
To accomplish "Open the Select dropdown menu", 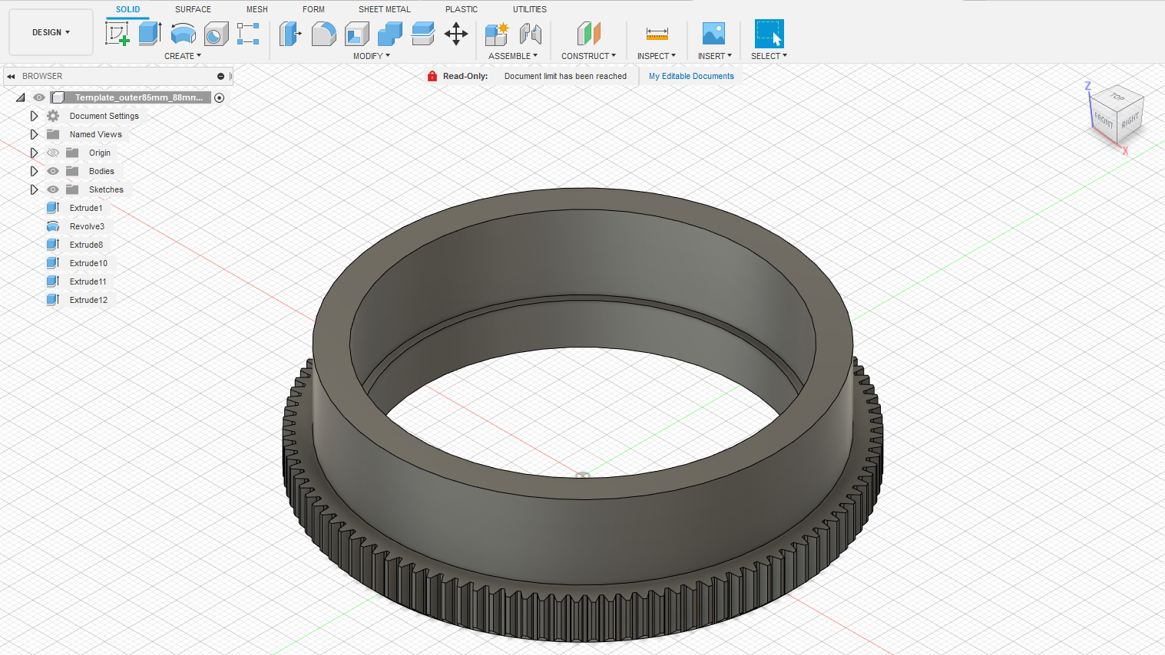I will (x=769, y=56).
